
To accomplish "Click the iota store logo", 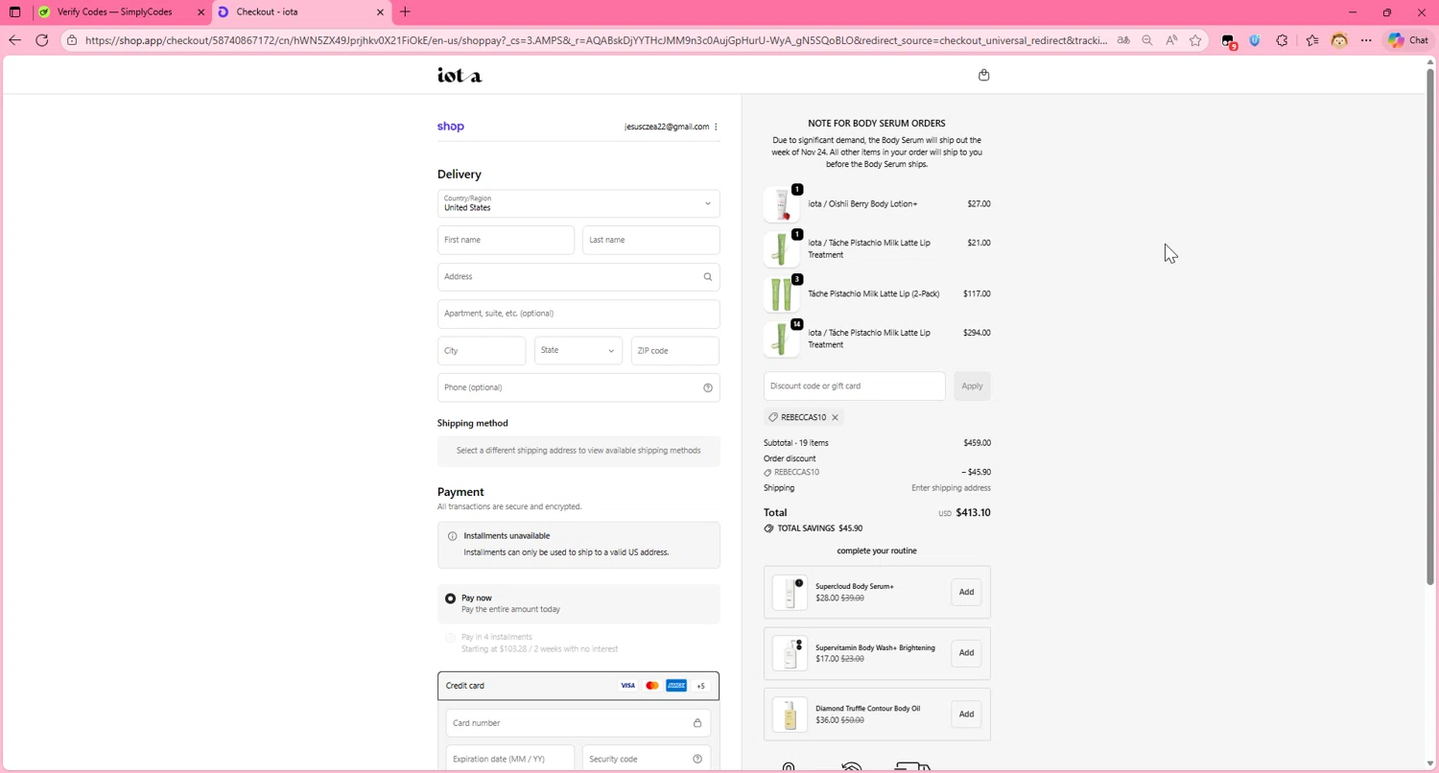I will 460,75.
